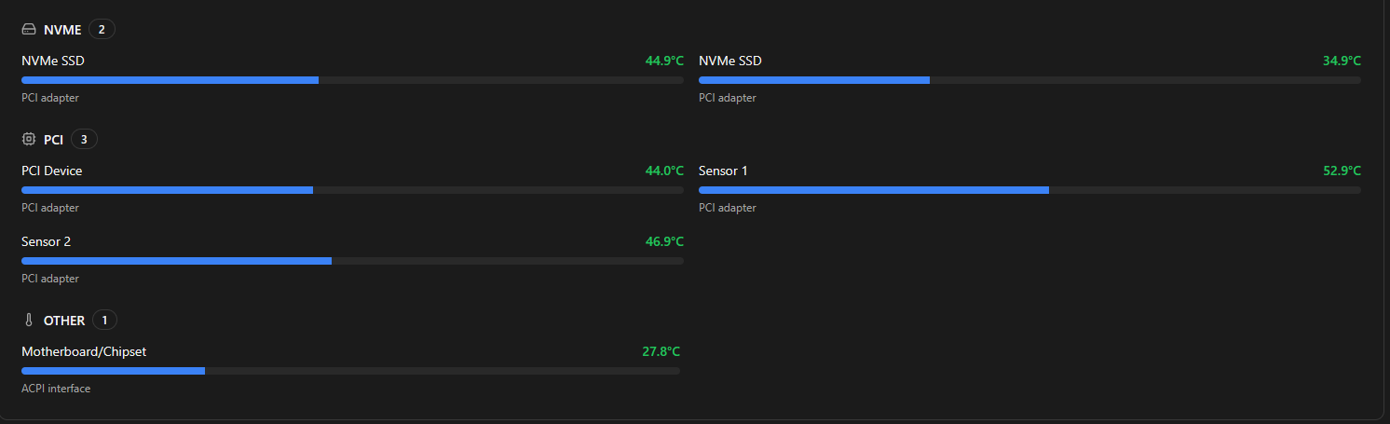Click the Motherboard/Chipset temperature bar
The height and width of the screenshot is (424, 1390).
coord(350,371)
